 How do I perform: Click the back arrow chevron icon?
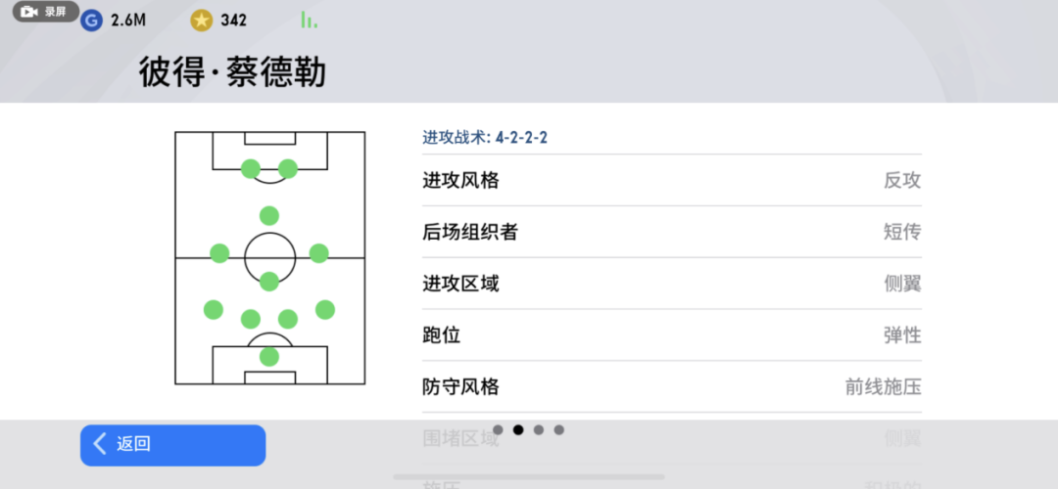click(100, 444)
